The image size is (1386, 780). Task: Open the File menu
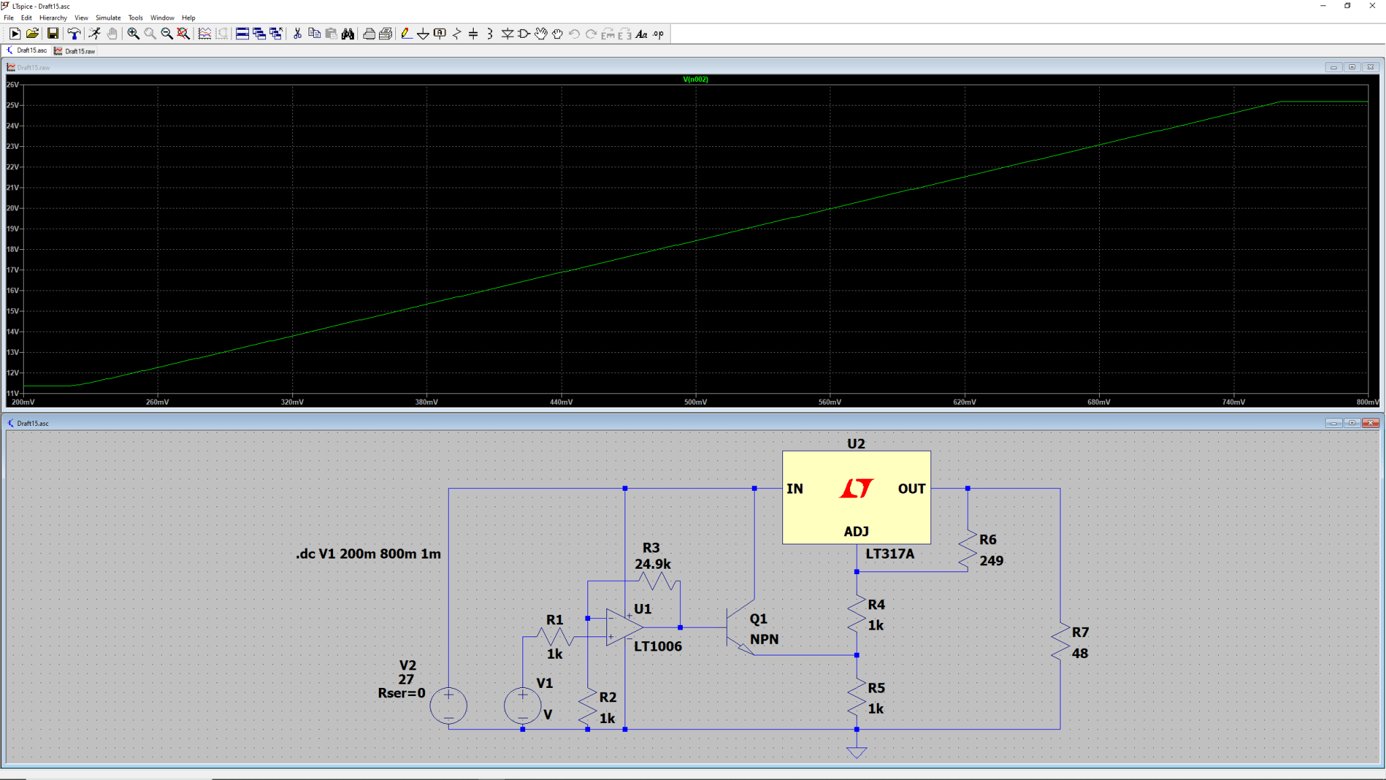click(9, 18)
